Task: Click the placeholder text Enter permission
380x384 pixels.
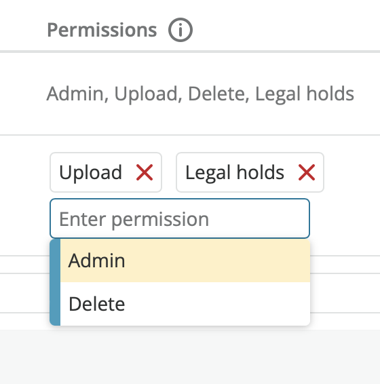Action: click(134, 219)
